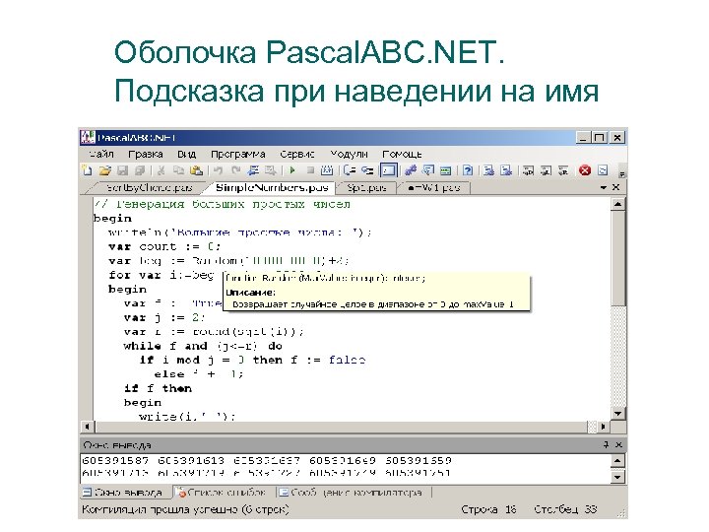Open the Правка menu
The image size is (709, 532).
146,155
